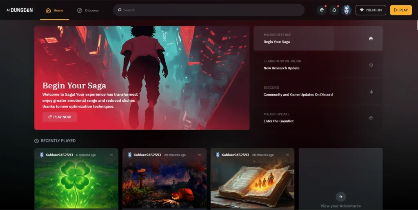Screen dimensions: 418x210
Task: Click the Discover compass icon
Action: coord(80,10)
